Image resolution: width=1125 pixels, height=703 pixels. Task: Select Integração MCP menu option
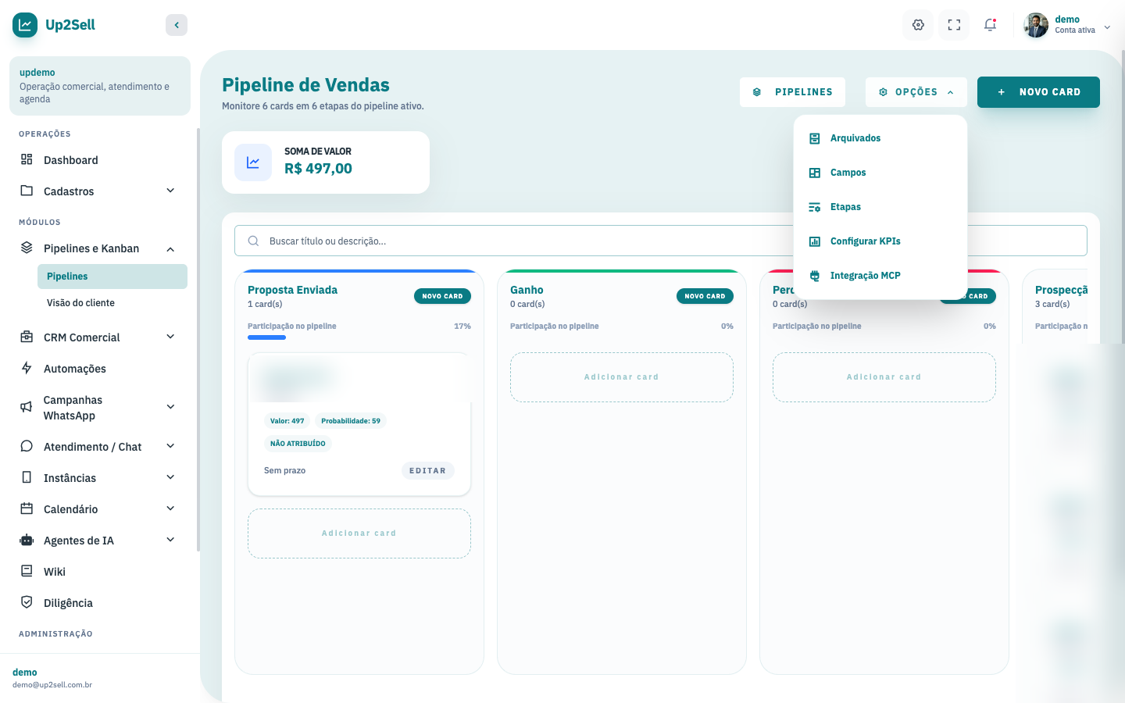[880, 276]
